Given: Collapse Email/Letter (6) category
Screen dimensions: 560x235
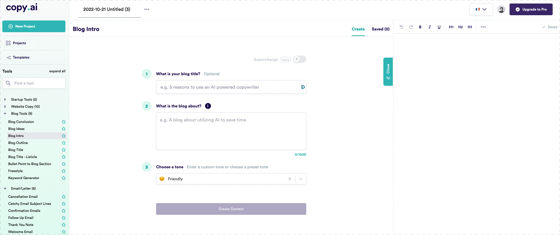Looking at the screenshot, I should (5, 188).
